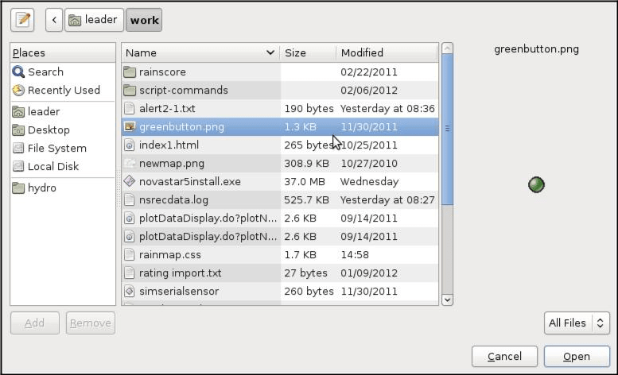Toggle the type-a-file-name pencil button
This screenshot has width=618, height=375.
[24, 20]
